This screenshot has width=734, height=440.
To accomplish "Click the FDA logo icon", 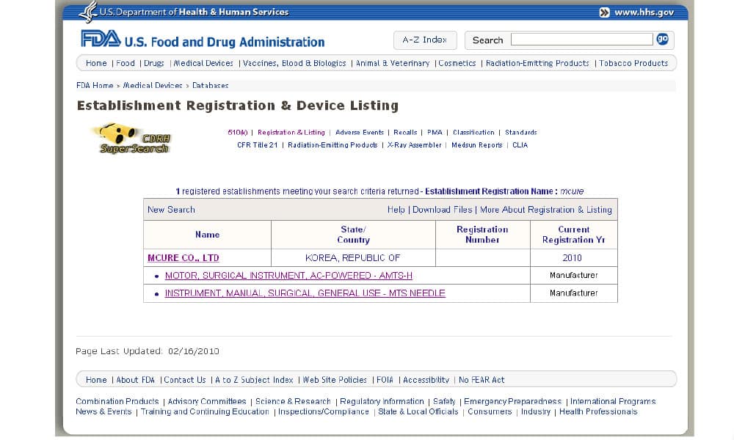I will coord(101,39).
